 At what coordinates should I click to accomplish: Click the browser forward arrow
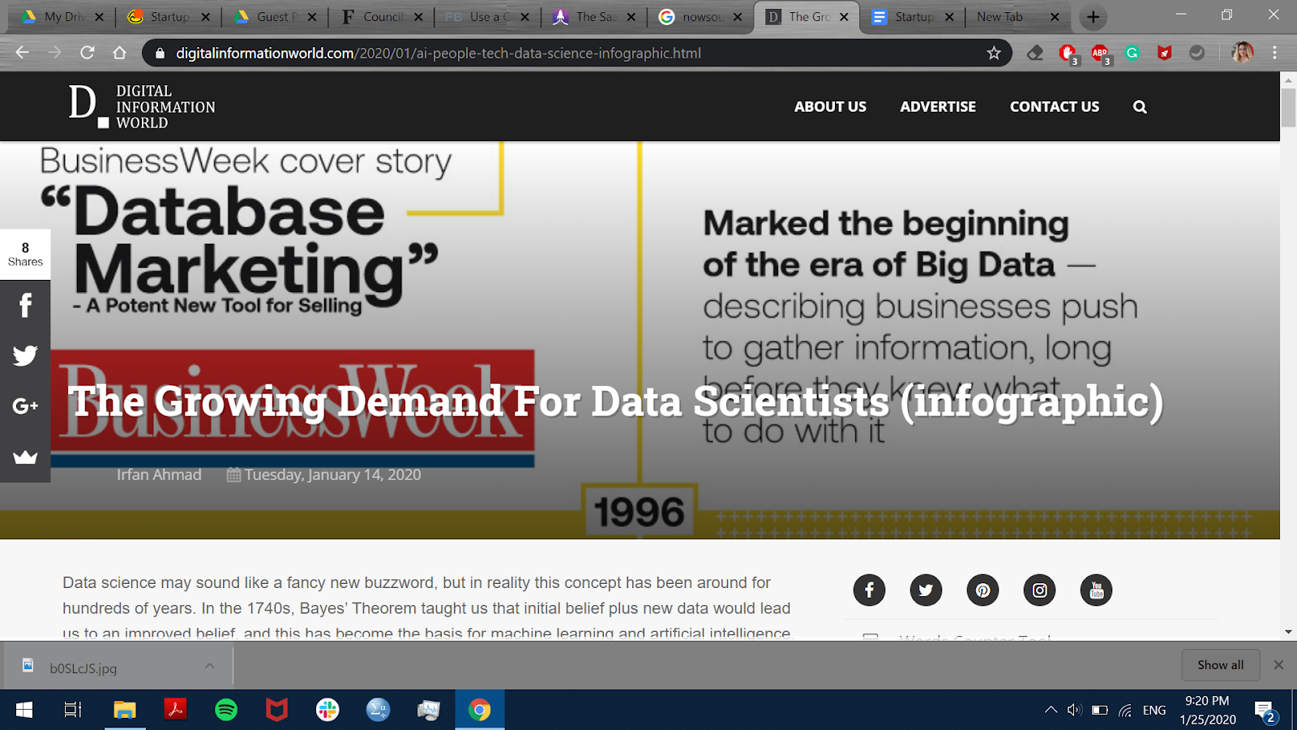click(54, 53)
